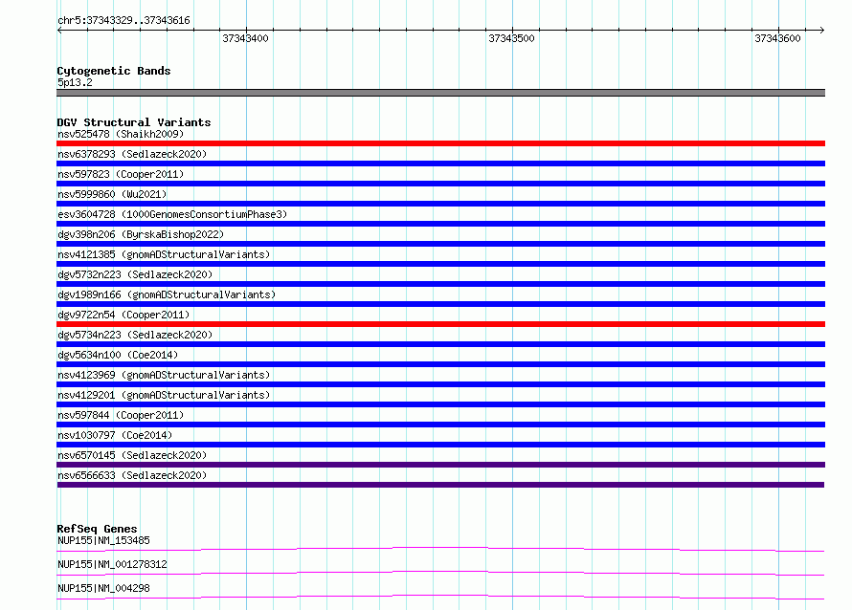852x610 pixels.
Task: Open nsv1030797 (Coe2014) label
Action: (115, 435)
